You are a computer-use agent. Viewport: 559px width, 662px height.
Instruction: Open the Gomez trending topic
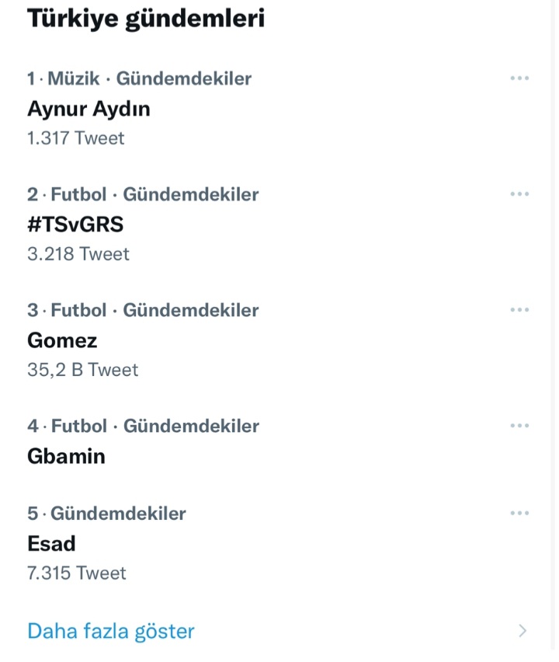pyautogui.click(x=62, y=340)
